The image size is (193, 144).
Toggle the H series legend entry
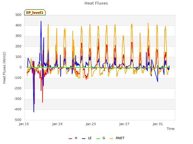73,138
